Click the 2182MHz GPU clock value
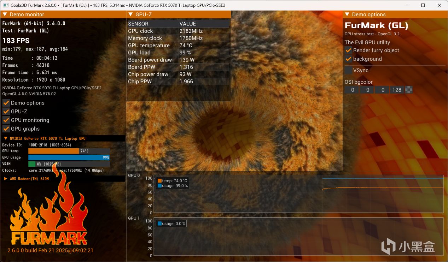The height and width of the screenshot is (262, 448). coord(191,31)
